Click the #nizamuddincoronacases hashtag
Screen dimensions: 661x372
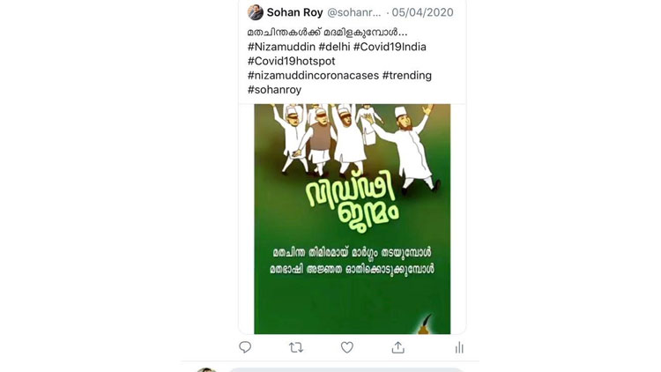pos(313,76)
